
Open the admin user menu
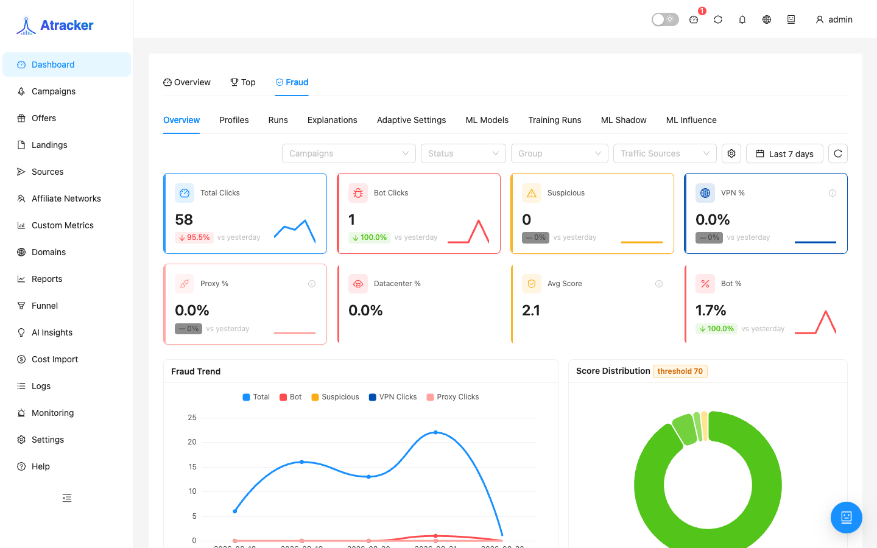pos(834,19)
